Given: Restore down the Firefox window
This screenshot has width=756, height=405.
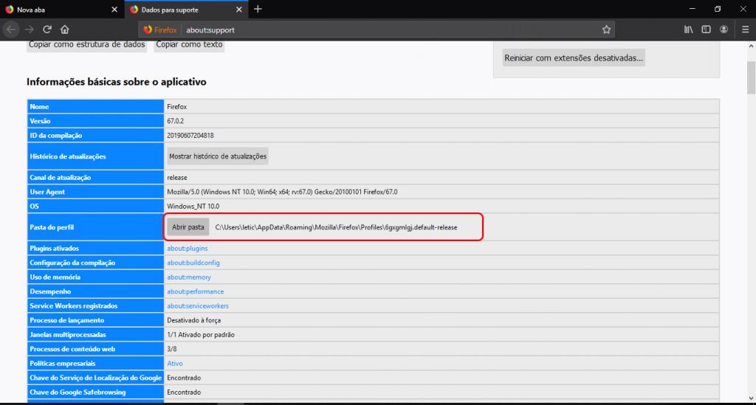Looking at the screenshot, I should pyautogui.click(x=718, y=9).
